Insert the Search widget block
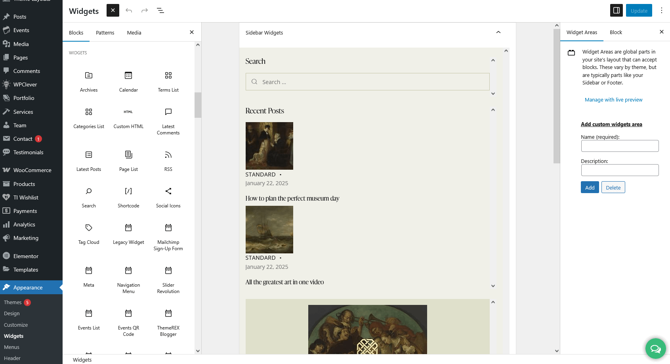The height and width of the screenshot is (364, 670). point(89,198)
